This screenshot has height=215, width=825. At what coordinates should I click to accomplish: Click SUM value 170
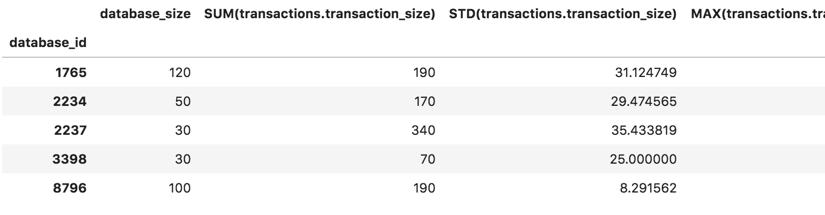coord(424,101)
